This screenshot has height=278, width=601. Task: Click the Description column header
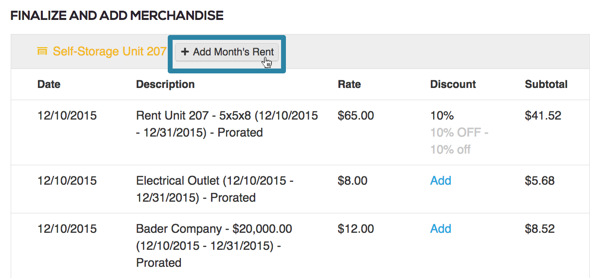(x=165, y=85)
